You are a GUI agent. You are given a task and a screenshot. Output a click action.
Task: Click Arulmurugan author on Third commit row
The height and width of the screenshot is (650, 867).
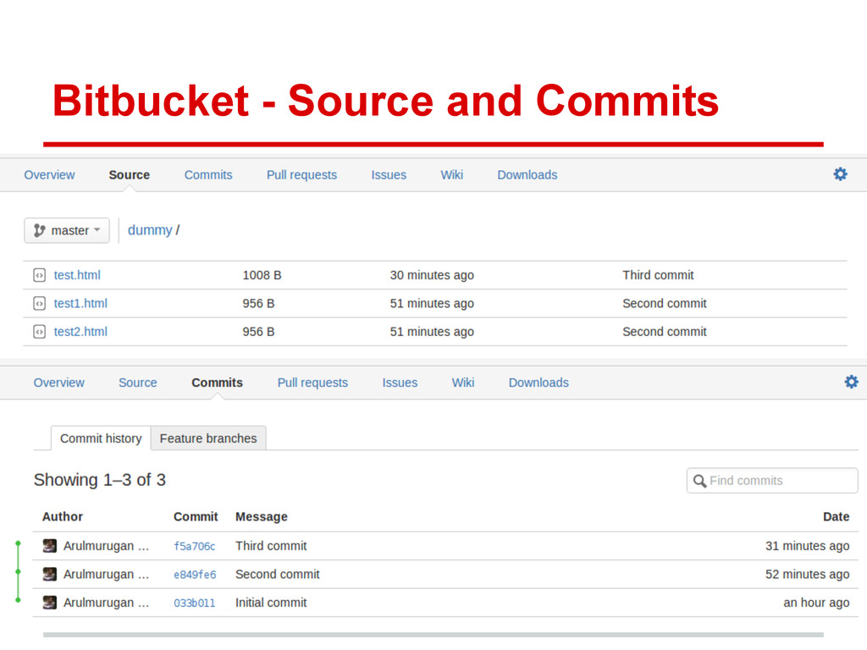(106, 546)
